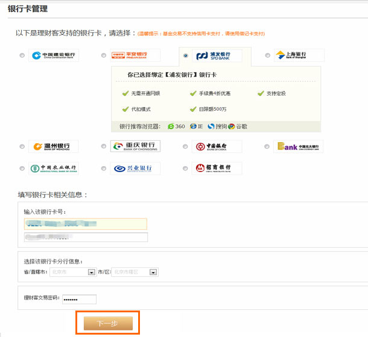
Task: Click the 输入该银行卡号 label
Action: [x=45, y=212]
